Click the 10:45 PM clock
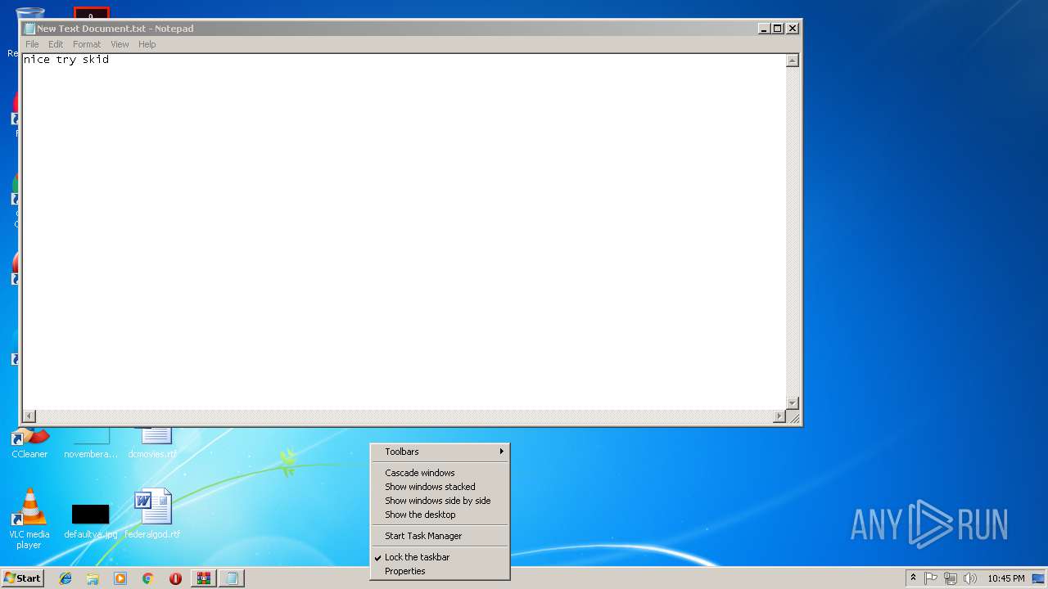This screenshot has height=589, width=1048. 1005,578
